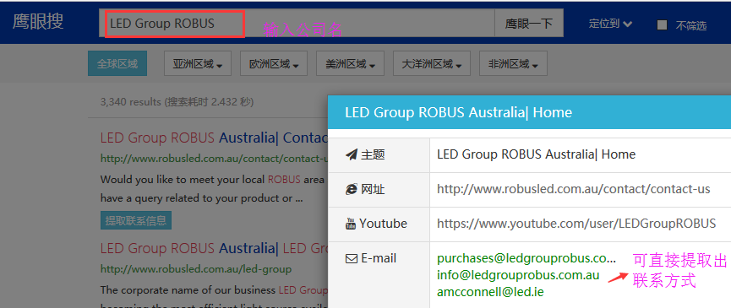The width and height of the screenshot is (731, 308).
Task: Open the robusled.com.au/led-group URL link
Action: (196, 269)
